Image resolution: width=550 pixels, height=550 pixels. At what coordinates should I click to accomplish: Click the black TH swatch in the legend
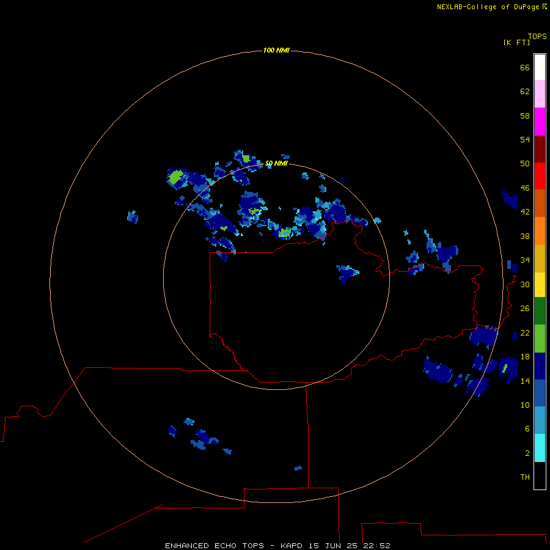click(540, 475)
